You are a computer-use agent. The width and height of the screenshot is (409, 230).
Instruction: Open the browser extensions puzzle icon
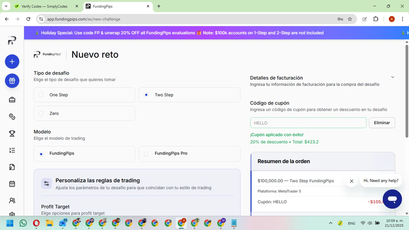[x=376, y=19]
